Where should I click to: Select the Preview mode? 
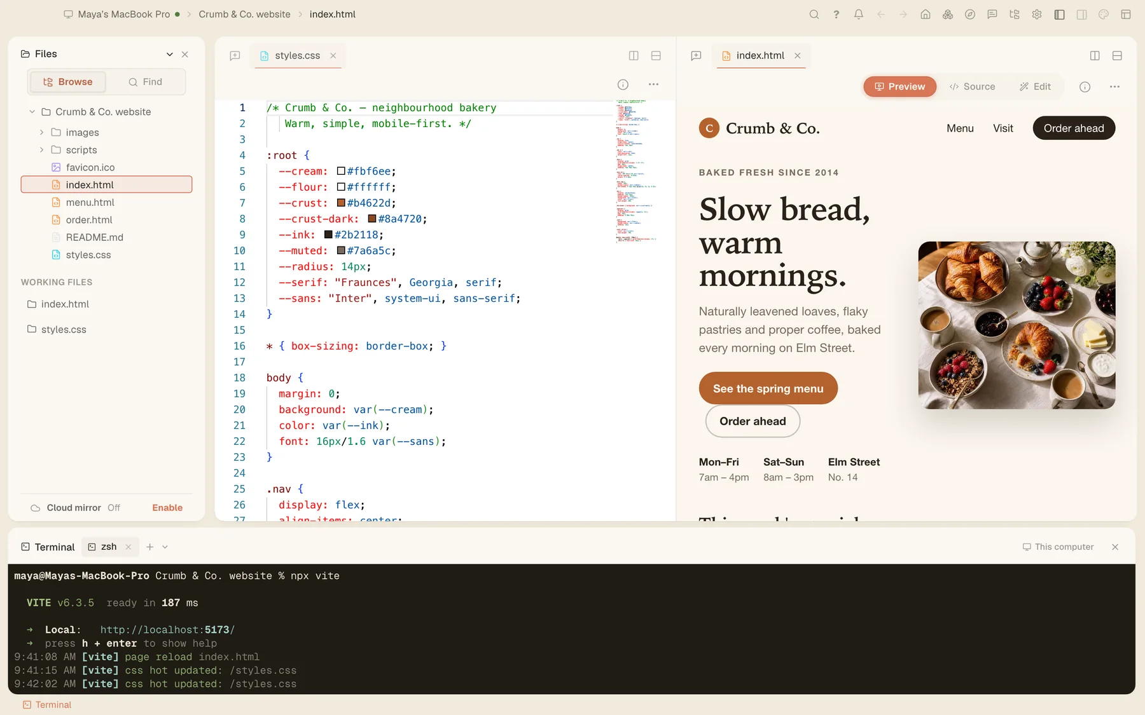tap(899, 86)
